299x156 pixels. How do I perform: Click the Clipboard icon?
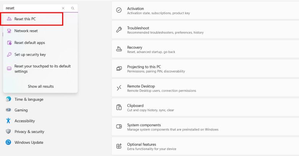coord(119,108)
